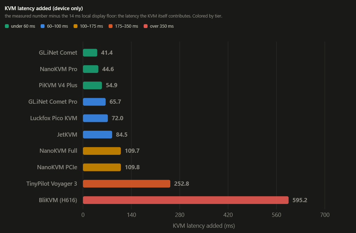Image resolution: width=356 pixels, height=233 pixels.
Task: Click the 72.0 value label
Action: point(117,118)
